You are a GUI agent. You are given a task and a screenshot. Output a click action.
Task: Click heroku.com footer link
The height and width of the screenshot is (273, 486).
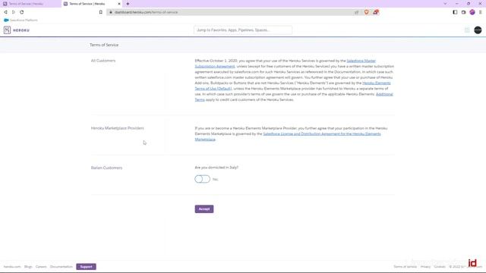point(12,266)
